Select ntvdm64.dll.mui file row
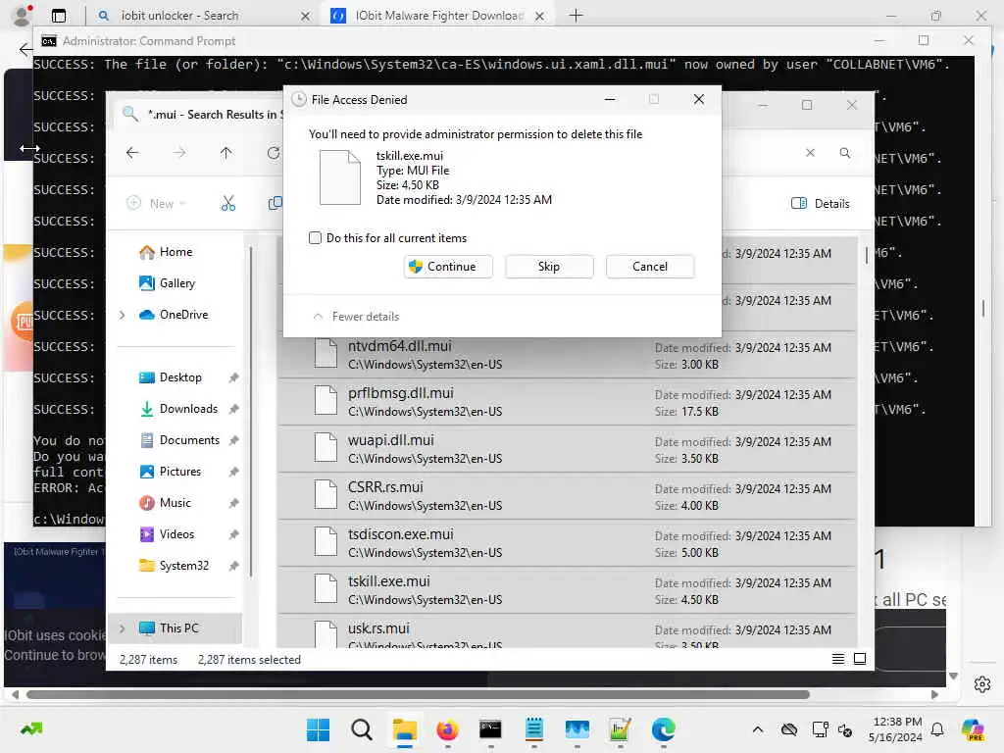The height and width of the screenshot is (753, 1004). point(568,355)
